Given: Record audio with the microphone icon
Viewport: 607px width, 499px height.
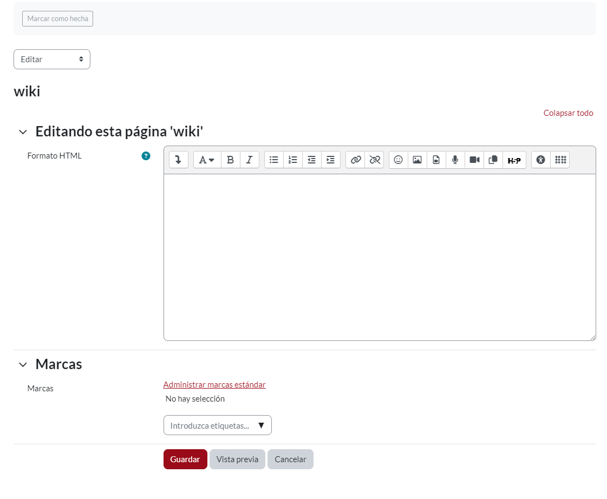Looking at the screenshot, I should (x=455, y=160).
